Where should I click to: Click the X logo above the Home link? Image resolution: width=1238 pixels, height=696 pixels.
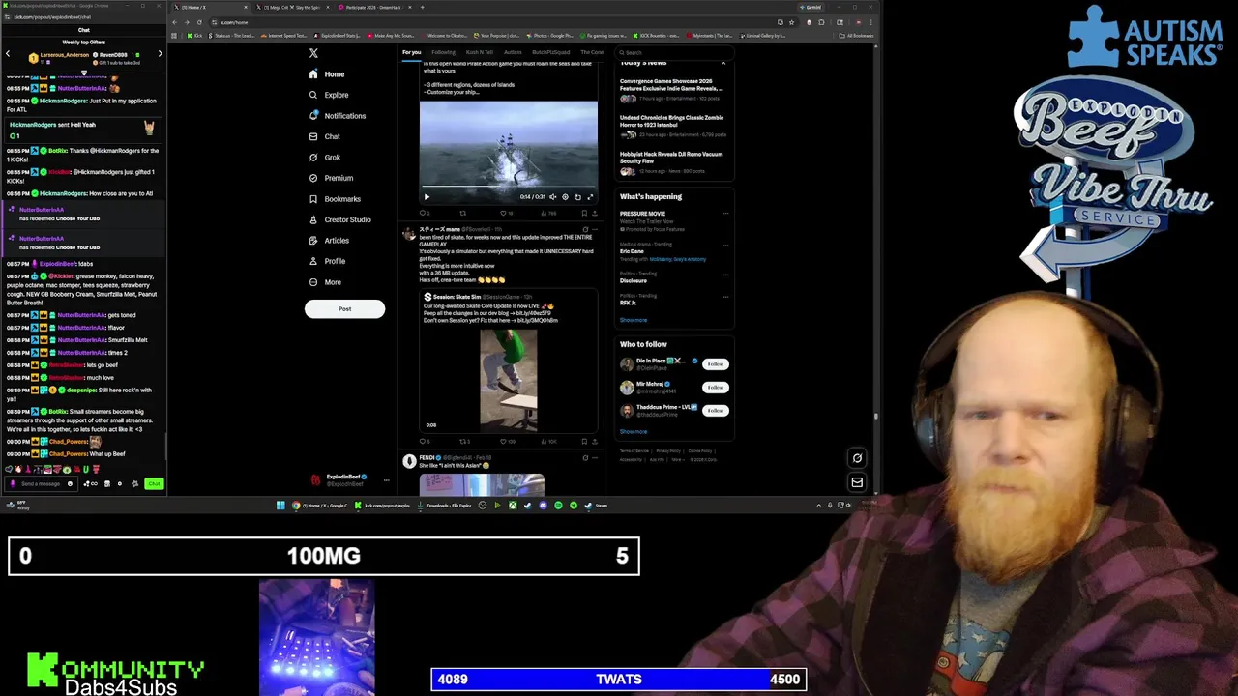313,53
